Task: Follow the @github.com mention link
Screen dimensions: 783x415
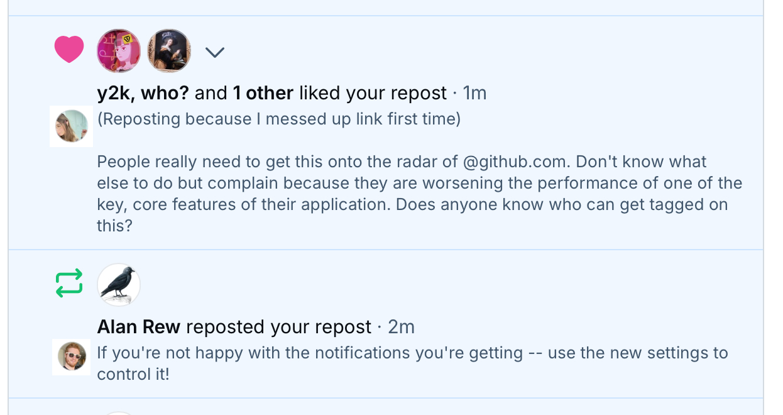Action: coord(515,162)
